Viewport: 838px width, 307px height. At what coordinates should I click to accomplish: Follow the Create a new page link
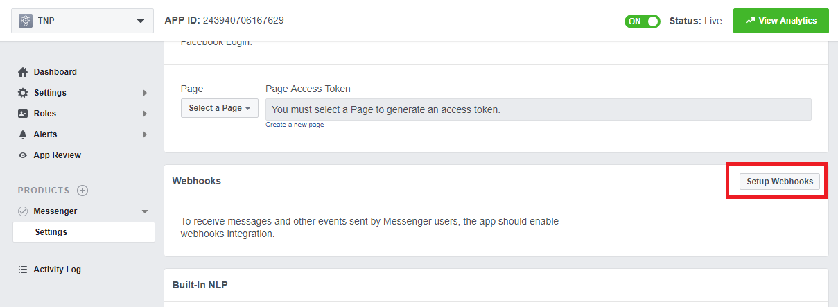(x=295, y=125)
